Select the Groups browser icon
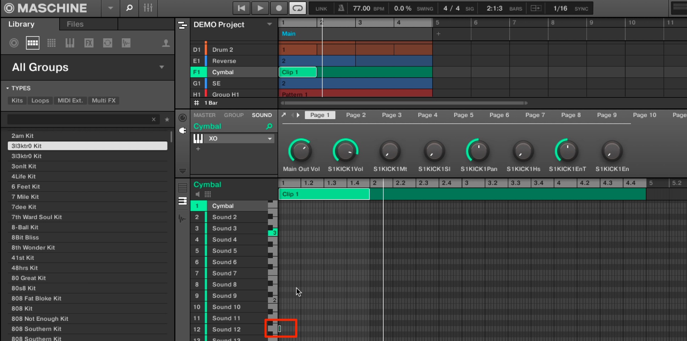 pyautogui.click(x=33, y=43)
